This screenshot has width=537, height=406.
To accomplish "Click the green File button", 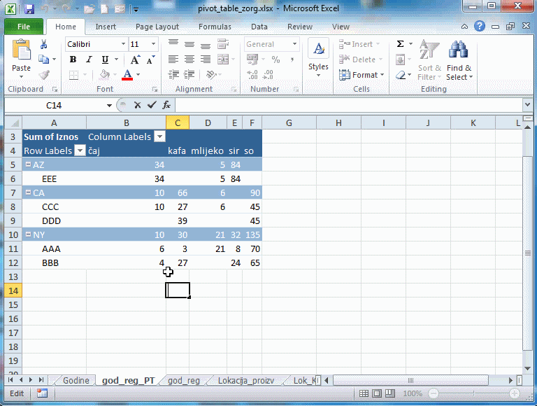I will coord(23,27).
